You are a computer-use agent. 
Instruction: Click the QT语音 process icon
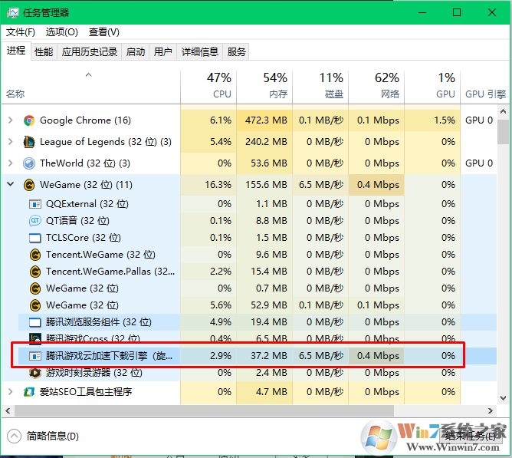point(35,221)
